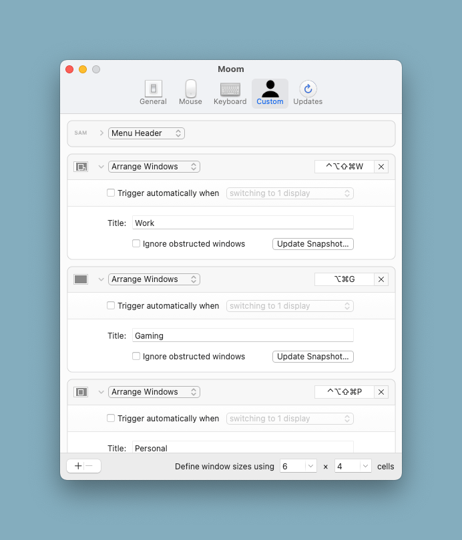Collapse the Work arrangement section
462x540 pixels.
tap(101, 167)
